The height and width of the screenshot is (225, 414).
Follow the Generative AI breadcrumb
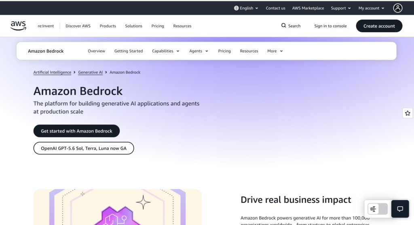(90, 72)
